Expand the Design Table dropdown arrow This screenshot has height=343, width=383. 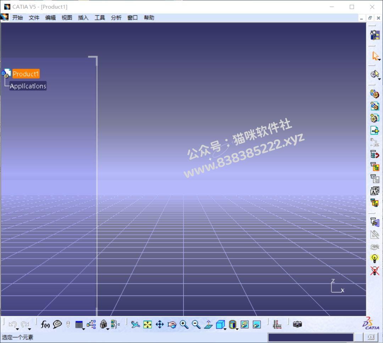point(84,329)
